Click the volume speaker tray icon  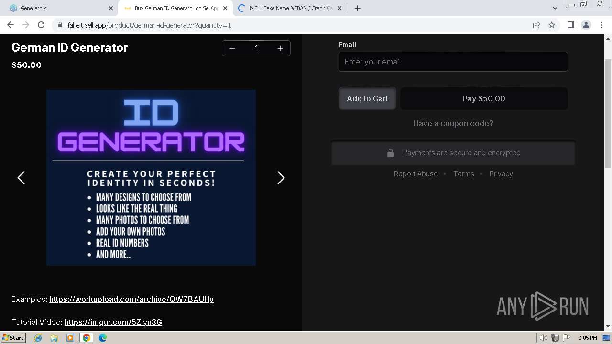[x=544, y=338]
